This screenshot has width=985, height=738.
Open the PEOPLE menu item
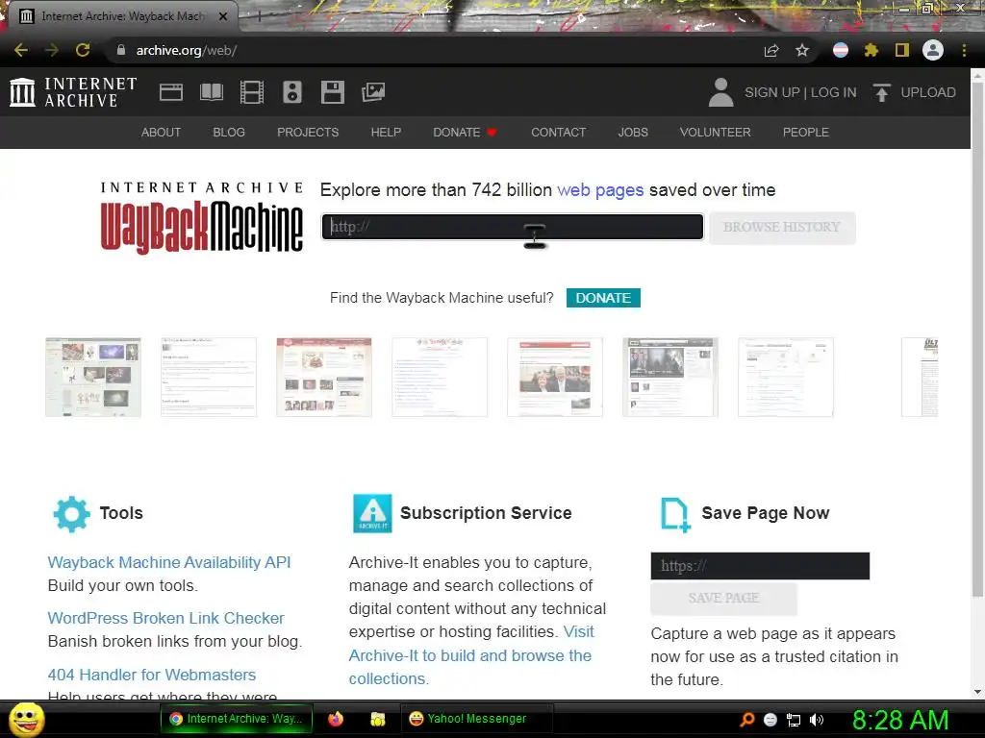coord(806,133)
